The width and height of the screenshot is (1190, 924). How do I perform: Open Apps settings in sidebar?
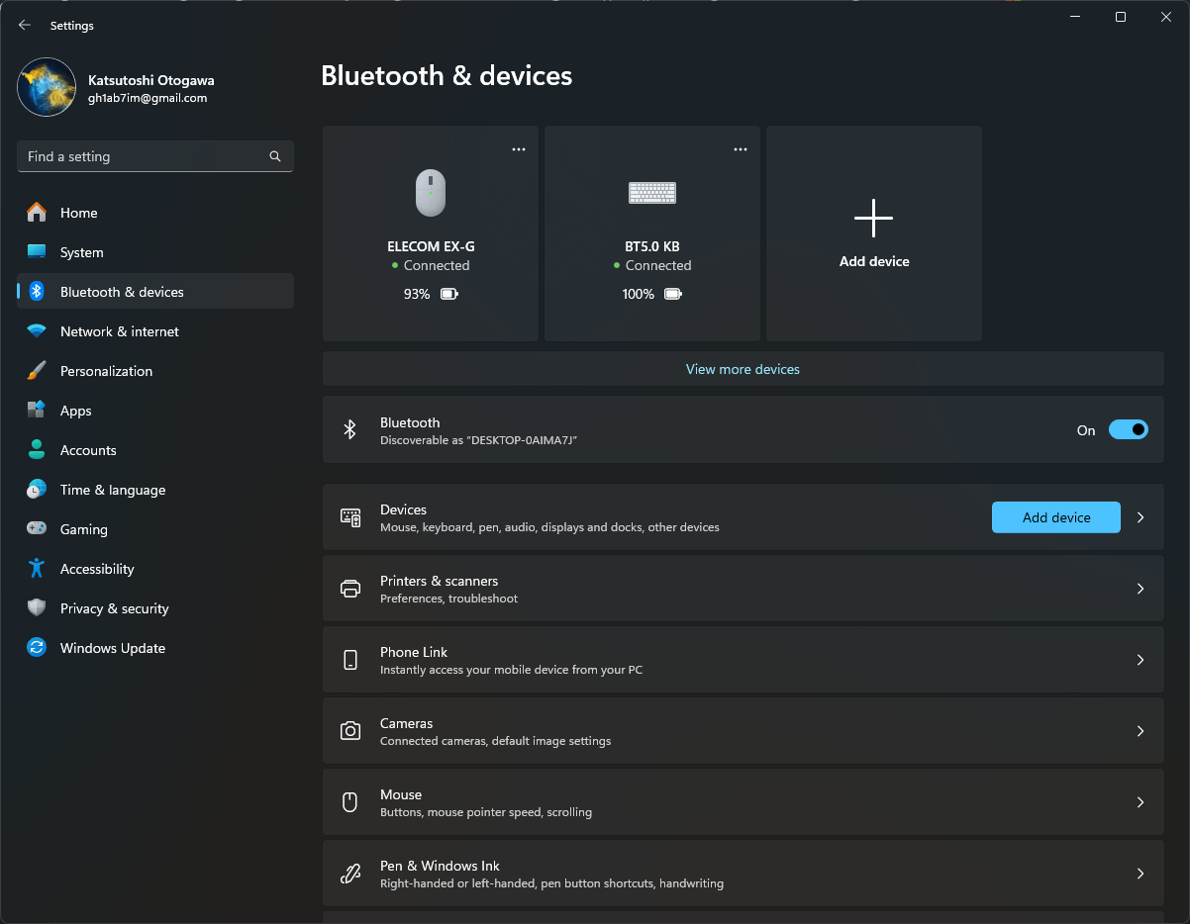155,411
